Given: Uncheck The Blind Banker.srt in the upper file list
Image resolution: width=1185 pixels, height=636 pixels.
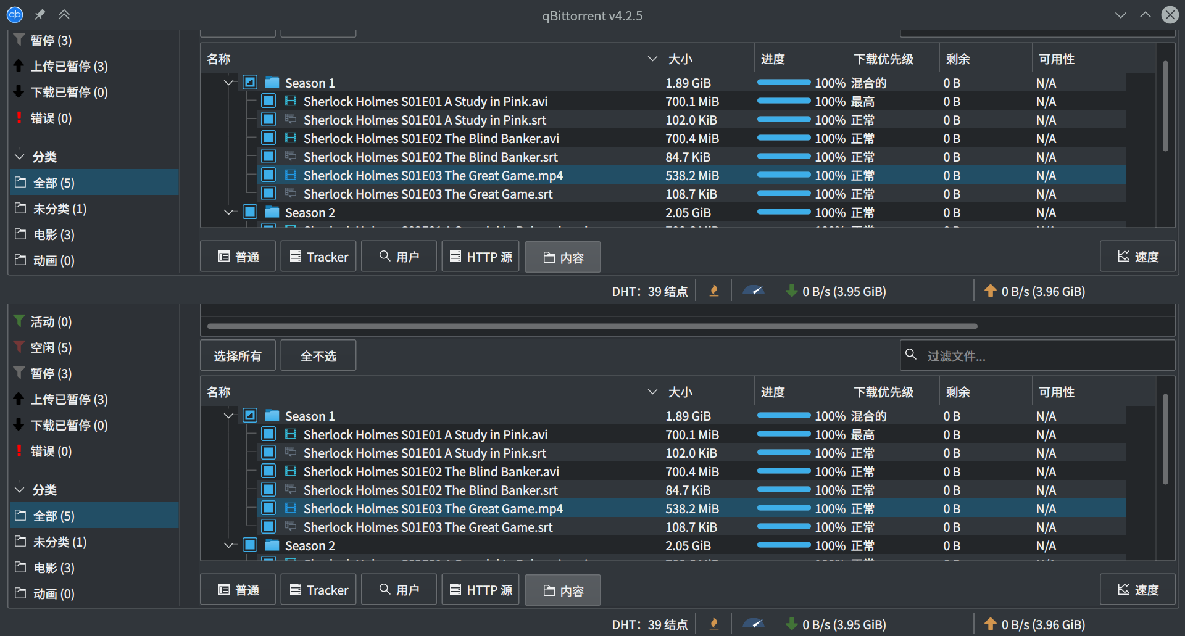Looking at the screenshot, I should (268, 156).
